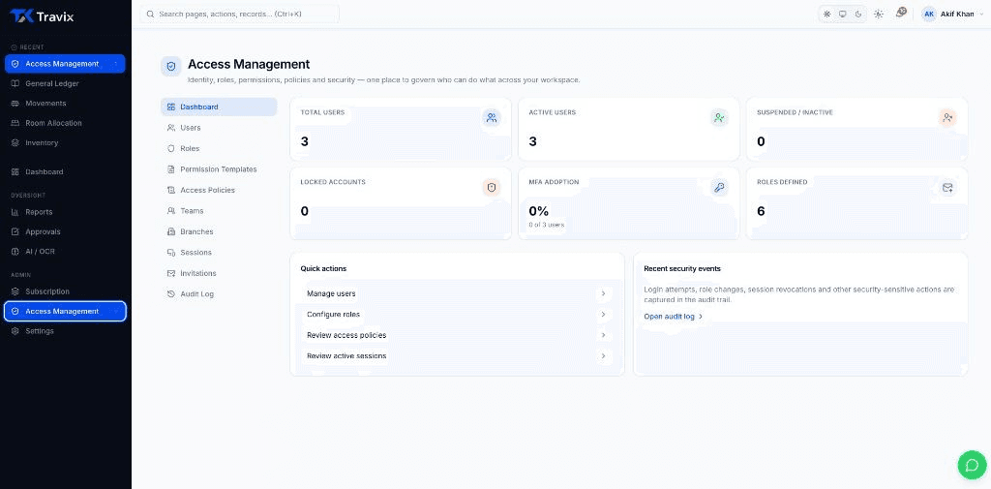The height and width of the screenshot is (489, 991).
Task: Switch to system theme monitor icon
Action: coord(843,14)
